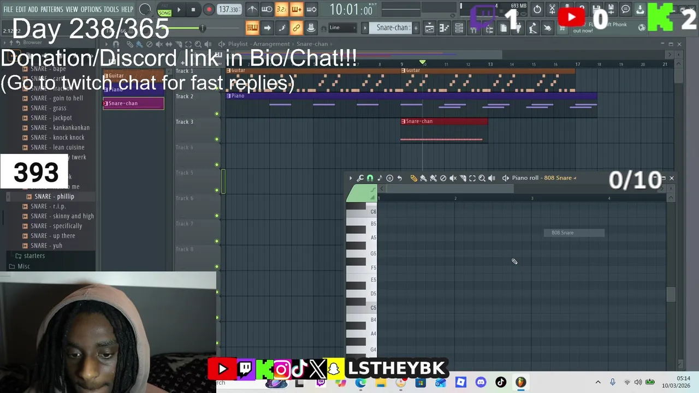Toggle wait for input to start playing
Screen dimensions: 699x393
267,9
